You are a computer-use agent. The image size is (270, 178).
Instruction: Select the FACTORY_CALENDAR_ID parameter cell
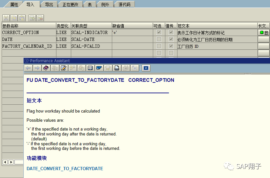[29, 46]
